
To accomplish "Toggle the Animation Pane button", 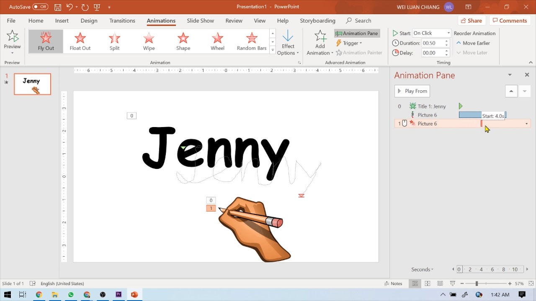I will click(357, 33).
